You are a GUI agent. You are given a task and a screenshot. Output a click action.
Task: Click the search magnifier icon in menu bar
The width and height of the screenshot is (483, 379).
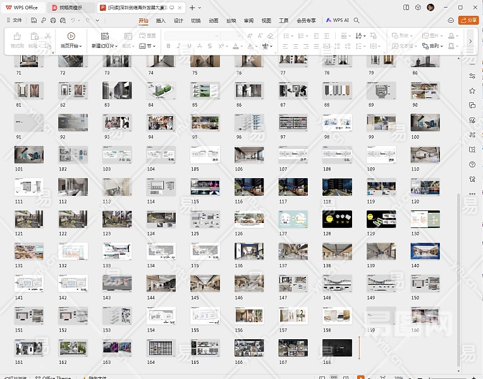coord(357,20)
